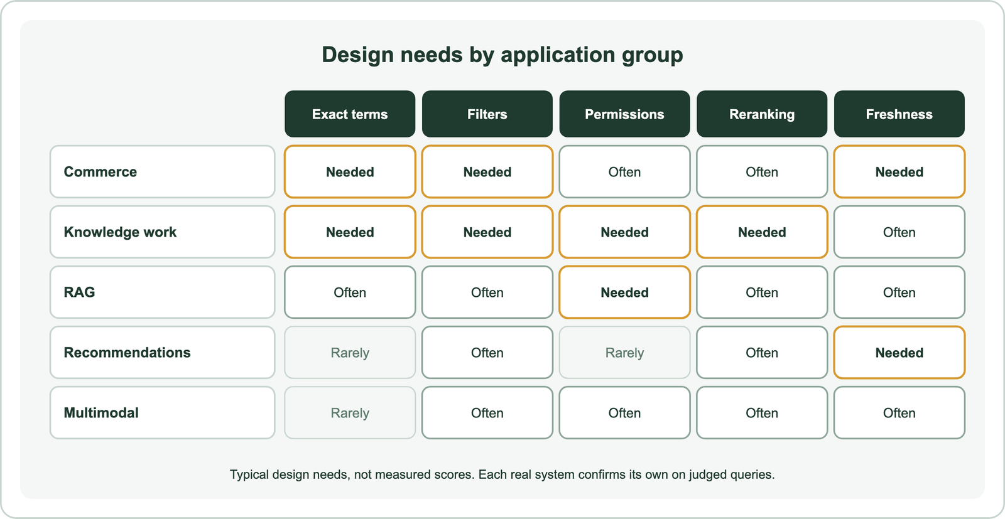Click RAG Filters Often cell
The height and width of the screenshot is (519, 1005).
487,292
